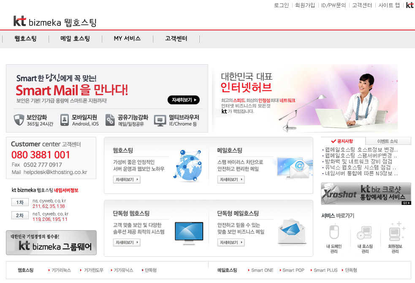Image resolution: width=415 pixels, height=283 pixels.
Task: Click the Smart ONE footer link
Action: pyautogui.click(x=262, y=270)
